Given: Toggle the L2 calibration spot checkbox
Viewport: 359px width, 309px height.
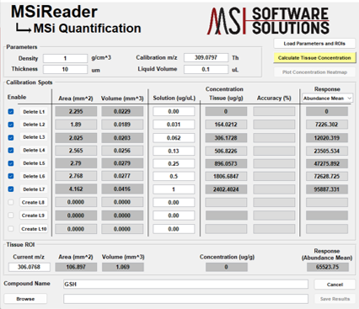Looking at the screenshot, I should pyautogui.click(x=11, y=125).
